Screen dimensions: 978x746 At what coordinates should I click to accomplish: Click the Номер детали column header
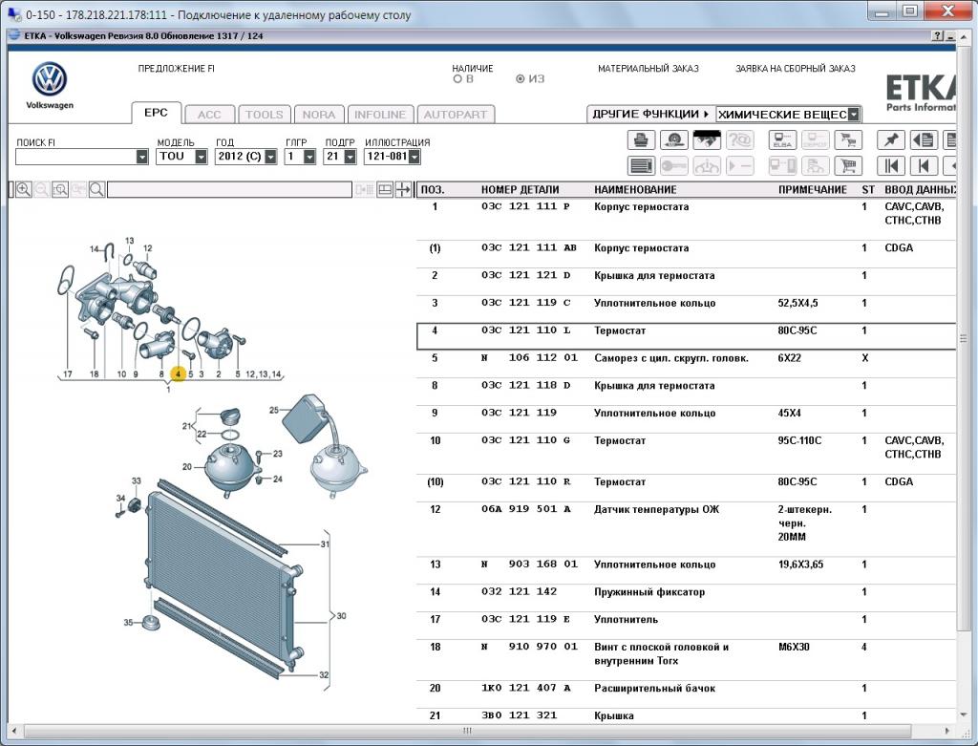(520, 190)
